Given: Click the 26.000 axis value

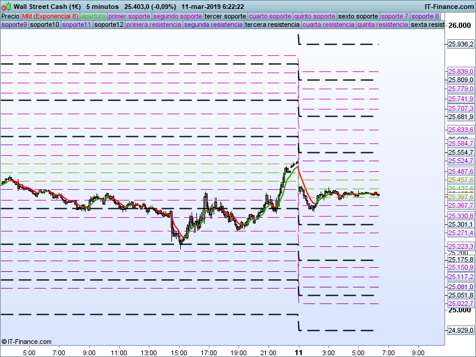Looking at the screenshot, I should click(459, 26).
